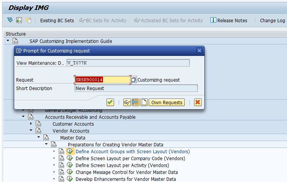Collapse Preparations for Creating Vendor Master Data
The image size is (287, 182).
pos(46,144)
